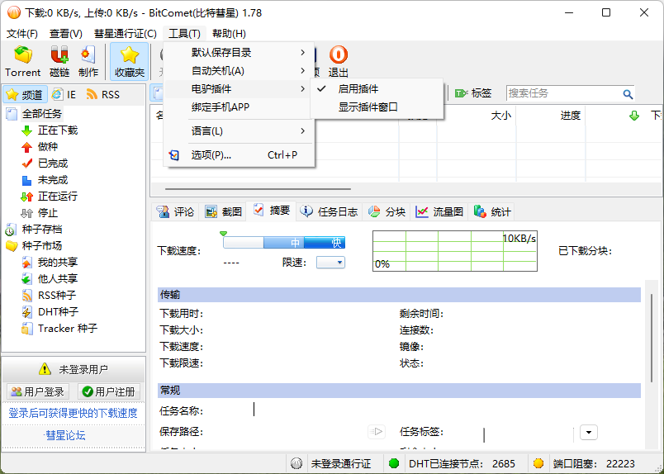
Task: Uncheck the 启用插件 menu option
Action: point(358,88)
